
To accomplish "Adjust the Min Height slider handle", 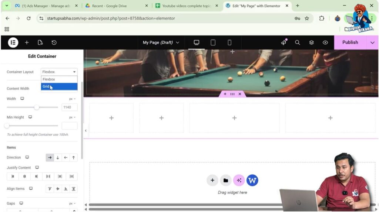I will (7, 126).
